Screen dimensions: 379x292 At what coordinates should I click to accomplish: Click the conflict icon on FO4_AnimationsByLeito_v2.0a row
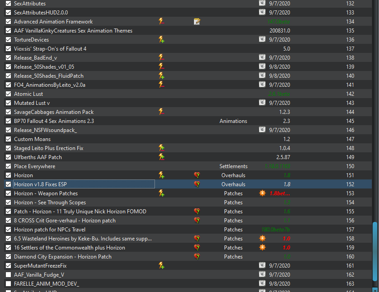(x=161, y=85)
